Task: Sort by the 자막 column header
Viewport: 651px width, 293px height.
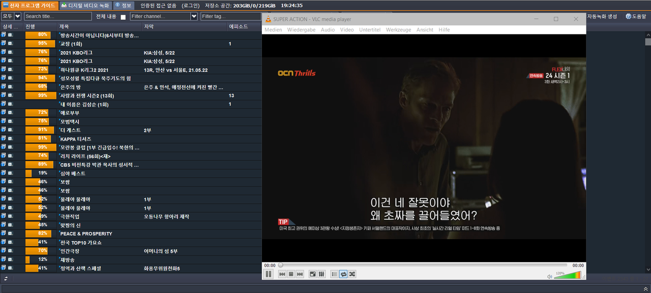Action: (x=185, y=26)
